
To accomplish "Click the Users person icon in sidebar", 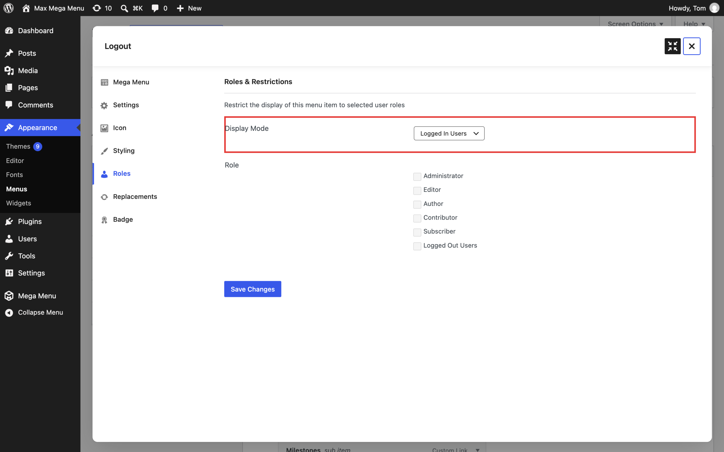I will [9, 239].
